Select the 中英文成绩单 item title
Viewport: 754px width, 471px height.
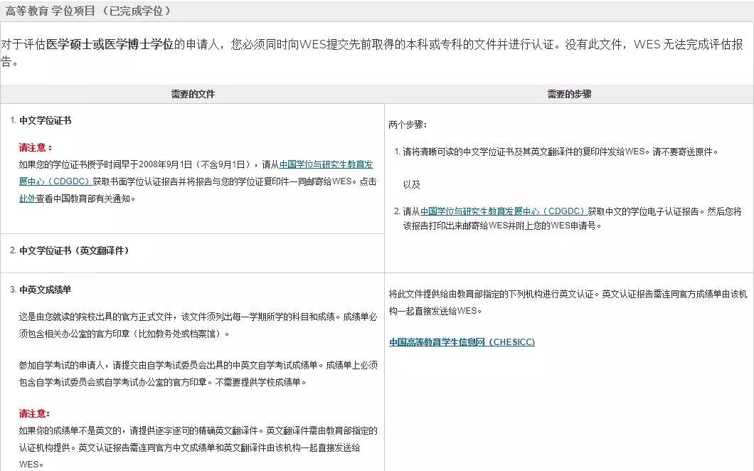[46, 289]
